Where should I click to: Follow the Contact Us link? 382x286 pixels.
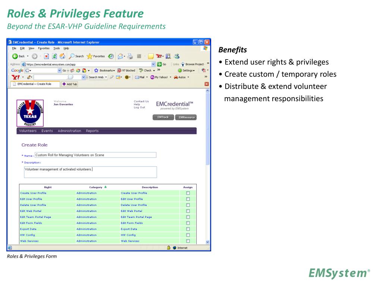141,101
